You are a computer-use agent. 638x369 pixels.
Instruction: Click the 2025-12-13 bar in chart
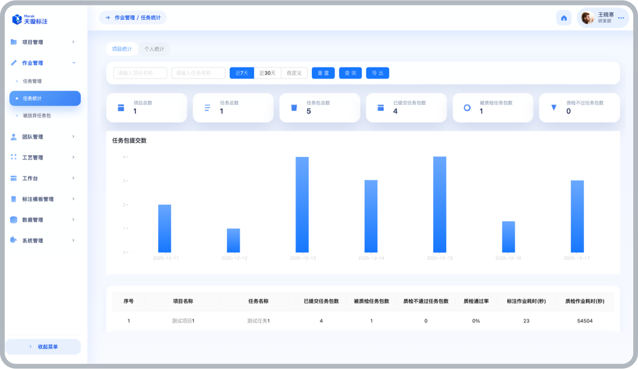(302, 205)
